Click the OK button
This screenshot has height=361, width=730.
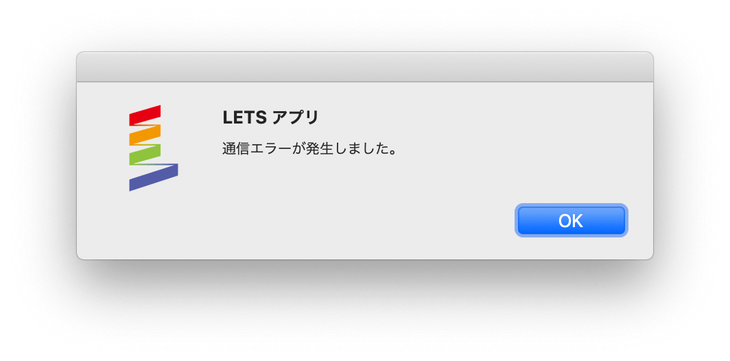[x=572, y=220]
